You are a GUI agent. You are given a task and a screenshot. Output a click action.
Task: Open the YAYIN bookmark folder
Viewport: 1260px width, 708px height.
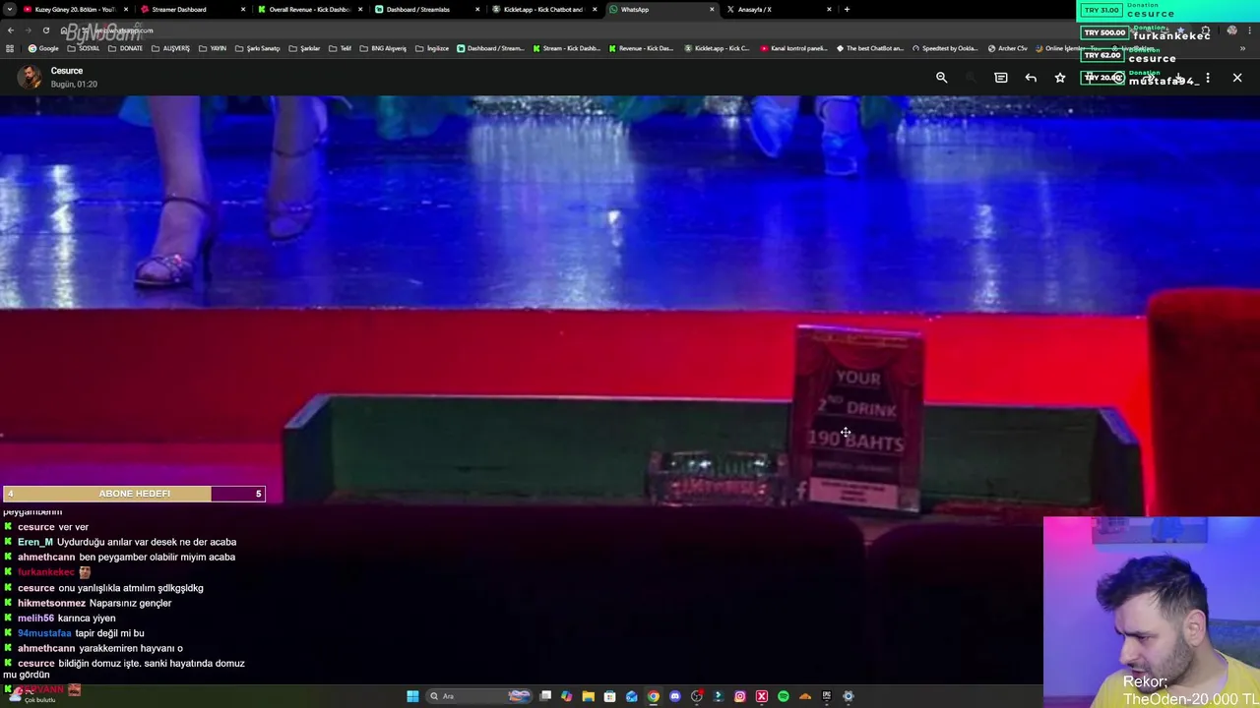pos(213,48)
